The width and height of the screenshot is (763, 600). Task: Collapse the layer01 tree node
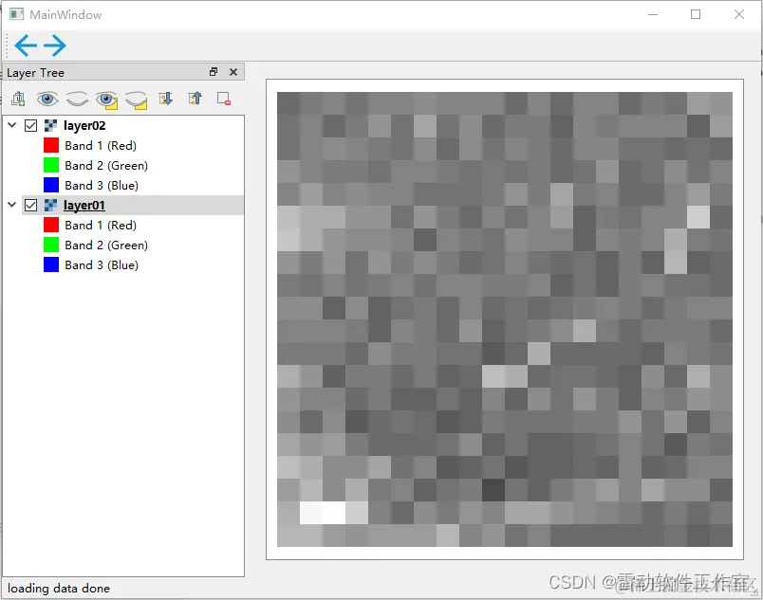coord(12,205)
